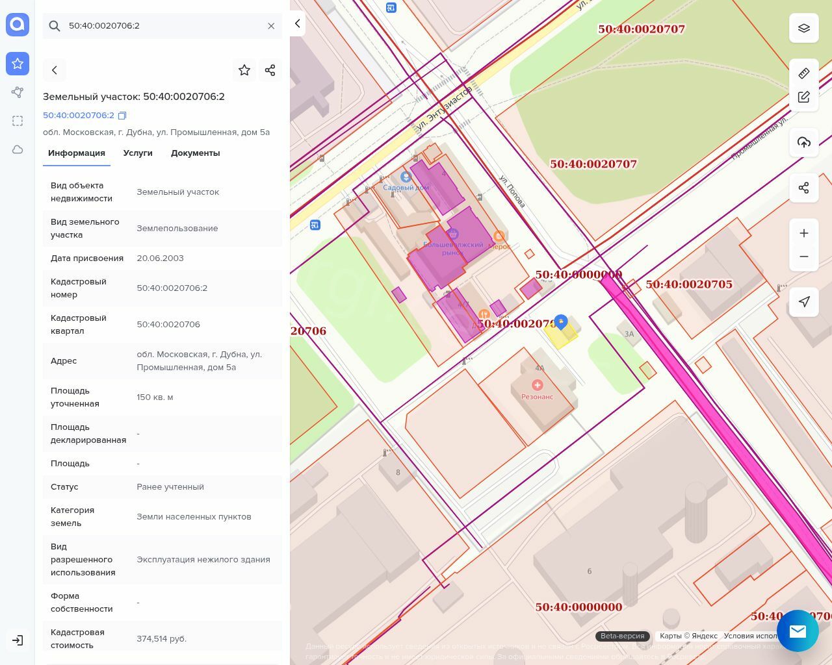Image resolution: width=832 pixels, height=665 pixels.
Task: Zoom out the map with minus button
Action: (803, 257)
